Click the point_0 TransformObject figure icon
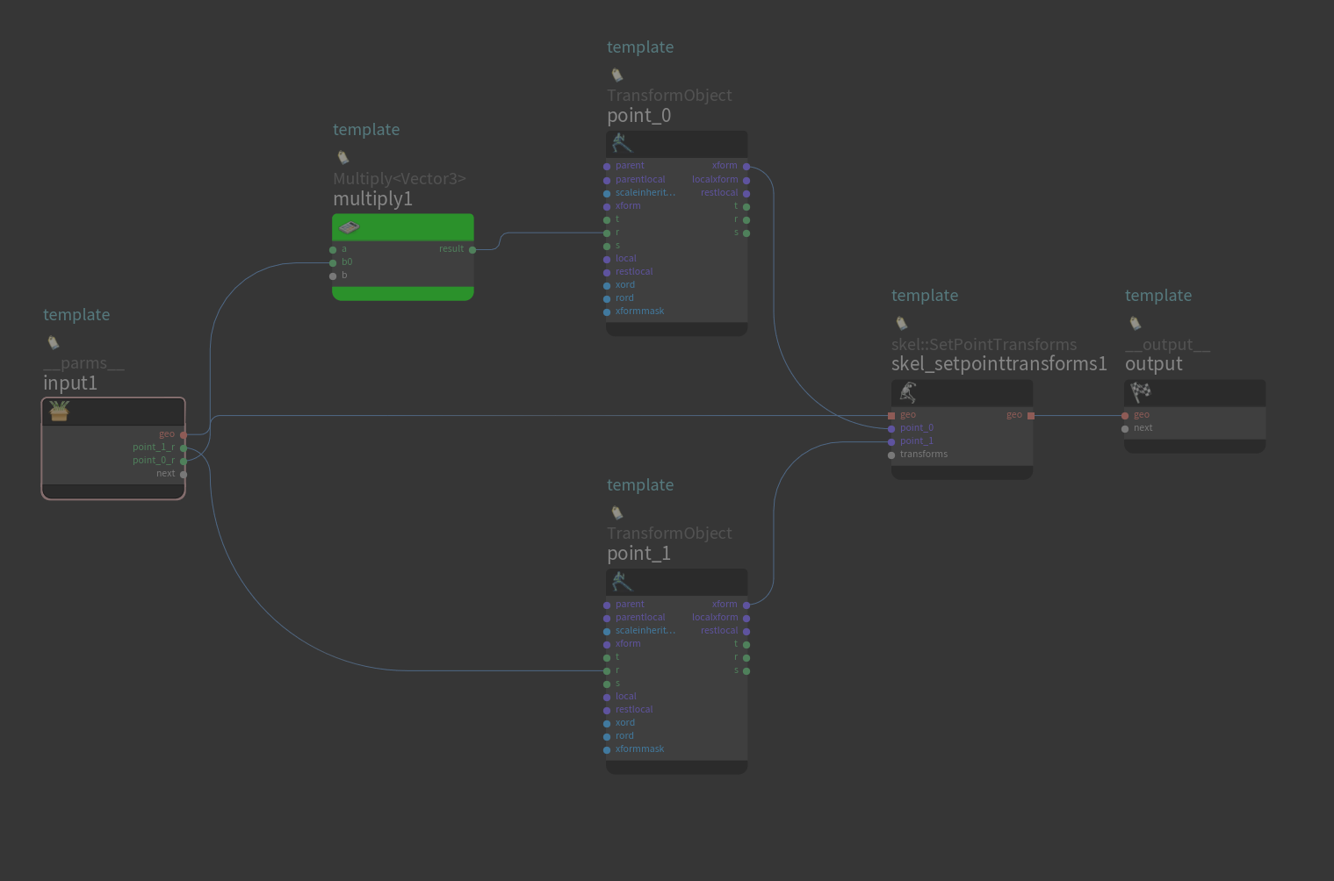 click(622, 142)
